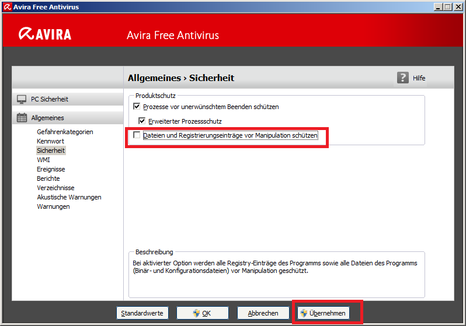Viewport: 466px width, 326px height.
Task: Collapse the Allgemeines section
Action: click(68, 118)
